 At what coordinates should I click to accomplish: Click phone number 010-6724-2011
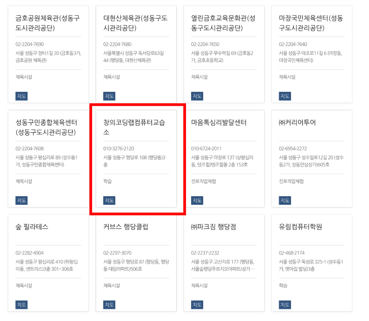pos(206,149)
